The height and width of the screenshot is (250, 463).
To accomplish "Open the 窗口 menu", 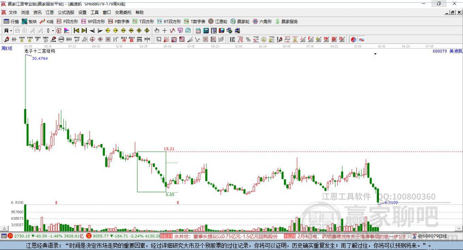I will click(x=107, y=12).
